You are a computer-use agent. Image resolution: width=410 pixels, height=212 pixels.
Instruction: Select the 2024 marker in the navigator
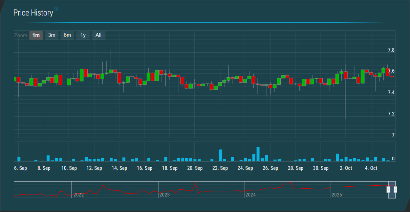point(251,195)
